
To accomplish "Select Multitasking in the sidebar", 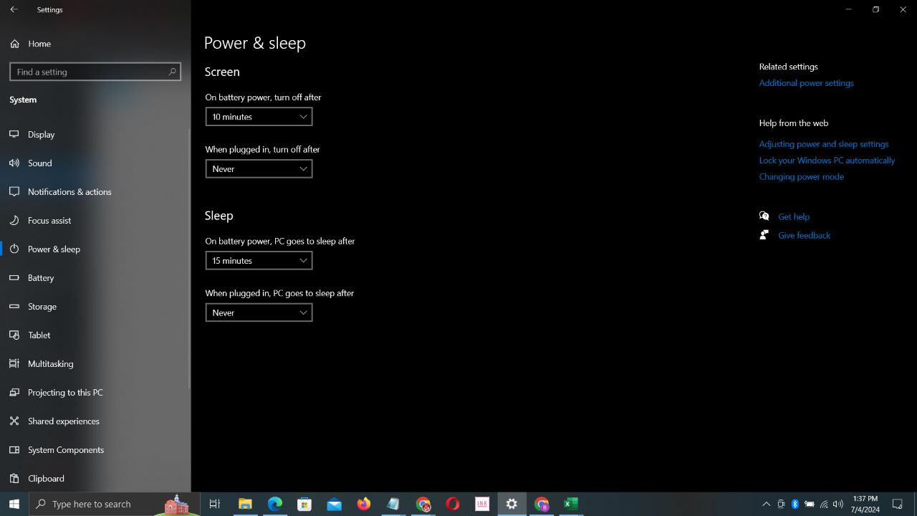I will pyautogui.click(x=95, y=363).
